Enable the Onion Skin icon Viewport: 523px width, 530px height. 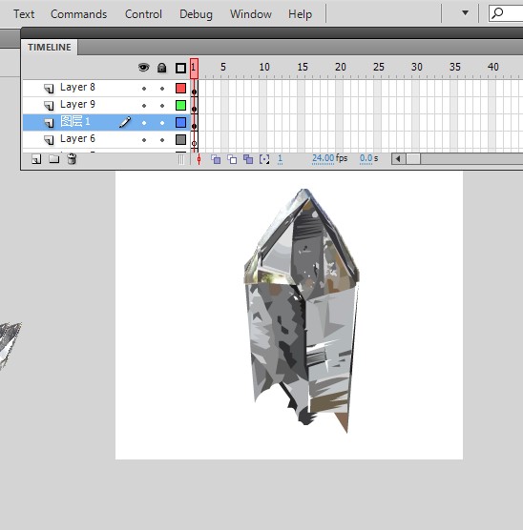point(216,159)
